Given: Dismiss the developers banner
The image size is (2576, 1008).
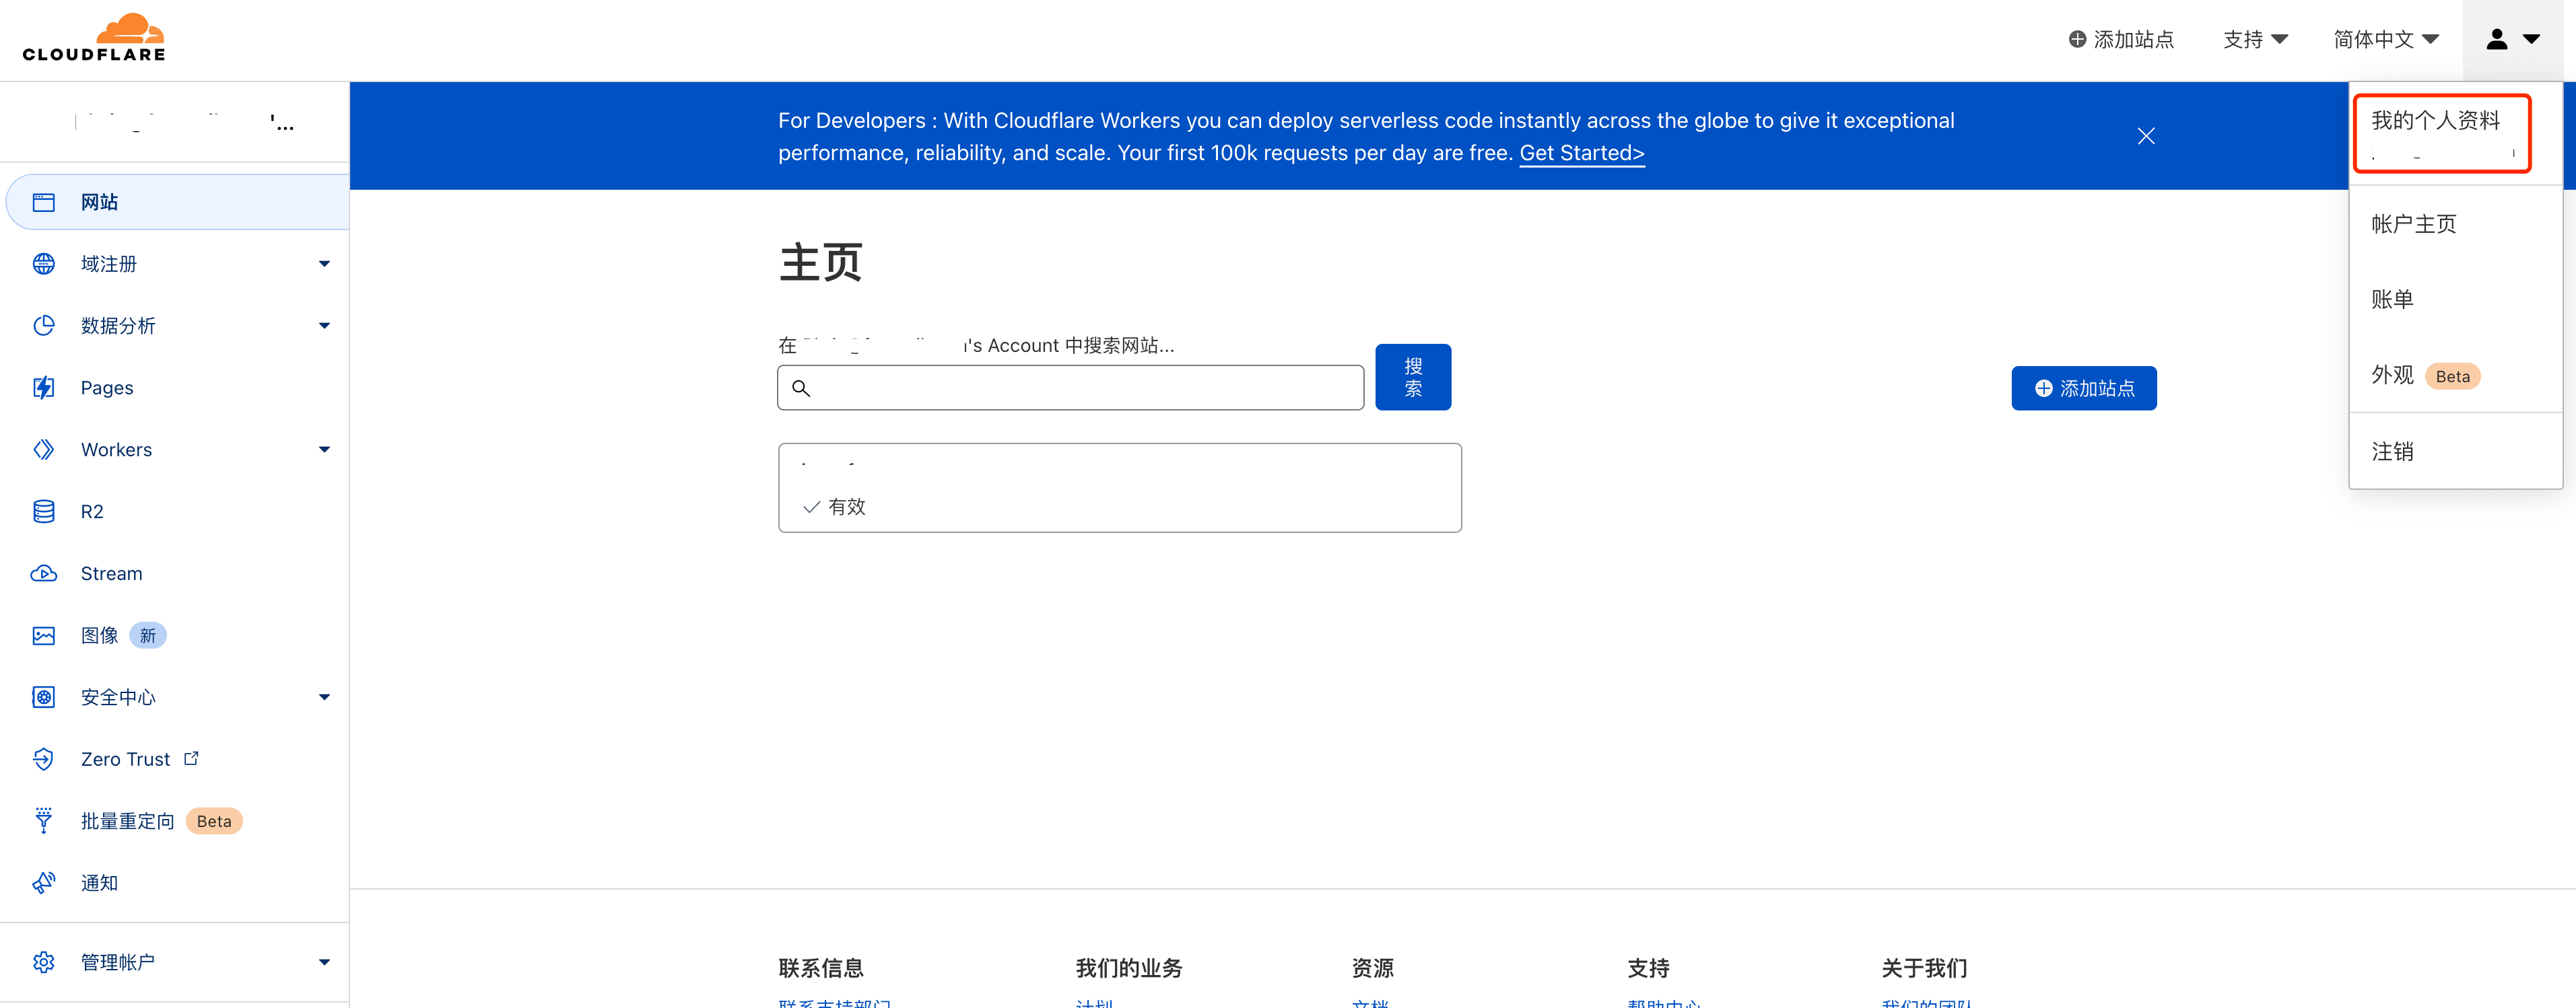Looking at the screenshot, I should point(2145,136).
